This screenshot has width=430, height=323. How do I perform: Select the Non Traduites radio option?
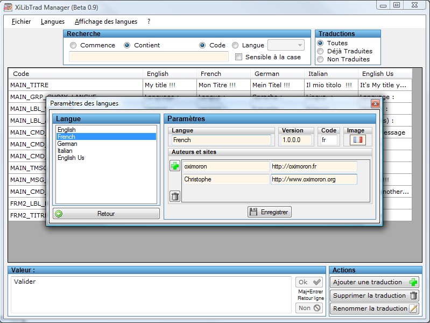click(320, 59)
